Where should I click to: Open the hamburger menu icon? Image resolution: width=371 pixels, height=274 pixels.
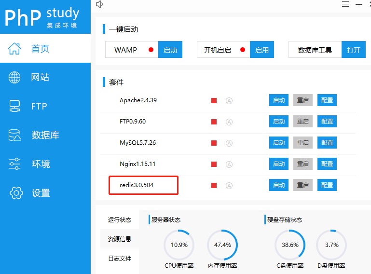point(345,4)
